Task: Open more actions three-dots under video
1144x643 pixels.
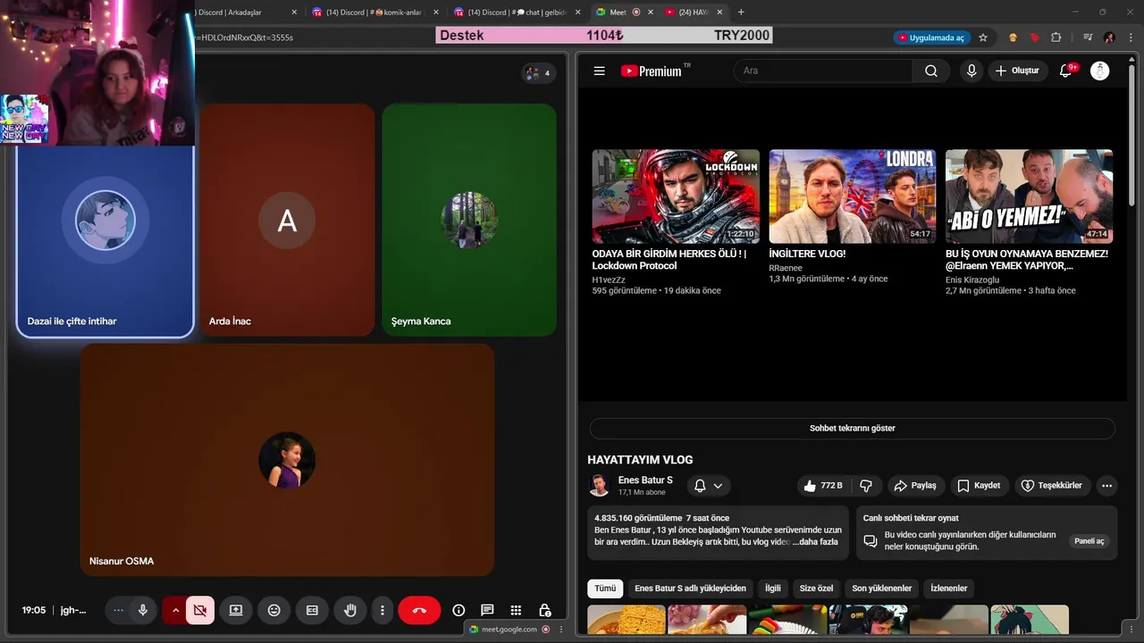Action: click(1106, 486)
